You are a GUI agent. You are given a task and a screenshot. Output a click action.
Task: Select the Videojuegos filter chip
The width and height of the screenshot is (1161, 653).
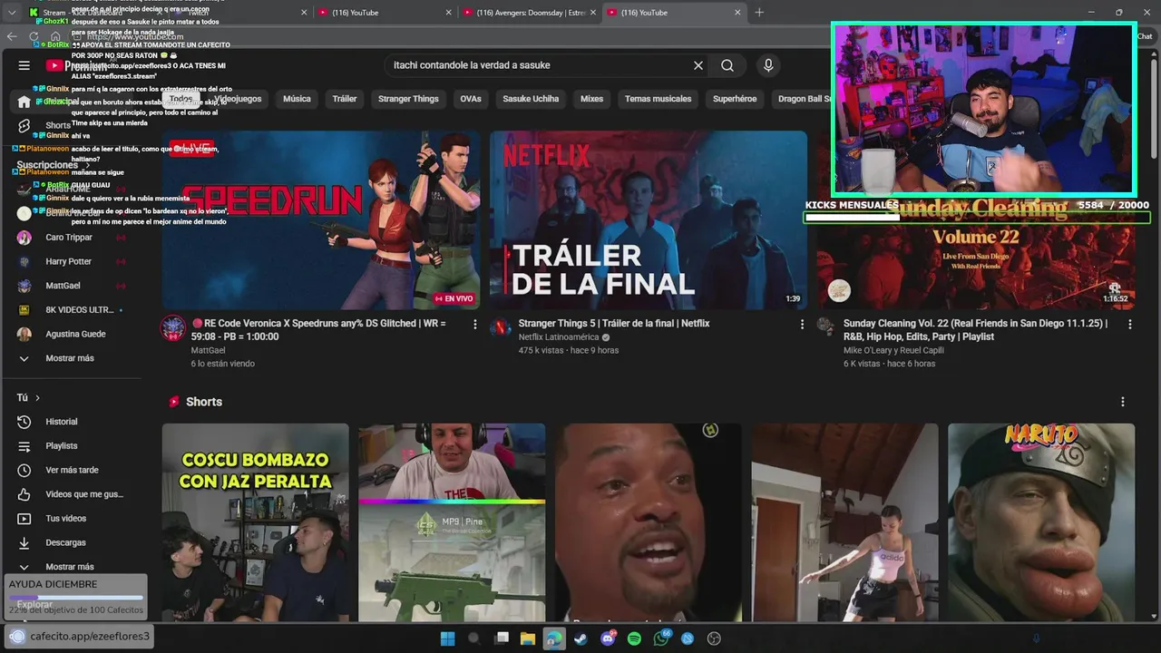[238, 99]
